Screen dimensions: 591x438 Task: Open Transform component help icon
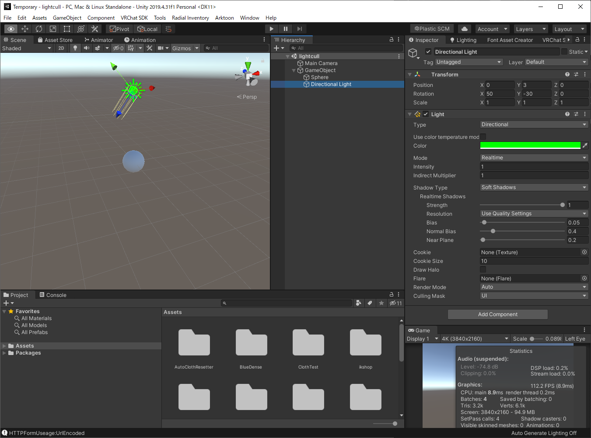tap(567, 74)
